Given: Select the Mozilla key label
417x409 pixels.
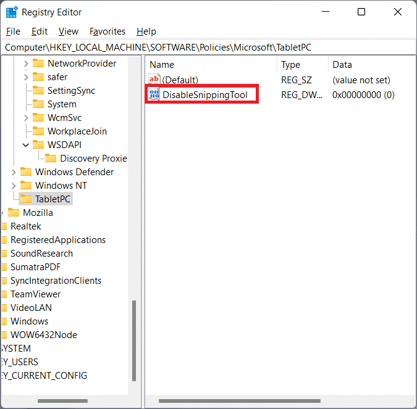Looking at the screenshot, I should click(38, 212).
